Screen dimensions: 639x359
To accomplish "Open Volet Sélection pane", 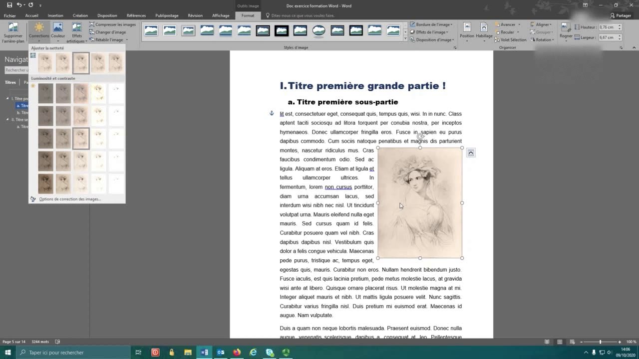I will (511, 40).
